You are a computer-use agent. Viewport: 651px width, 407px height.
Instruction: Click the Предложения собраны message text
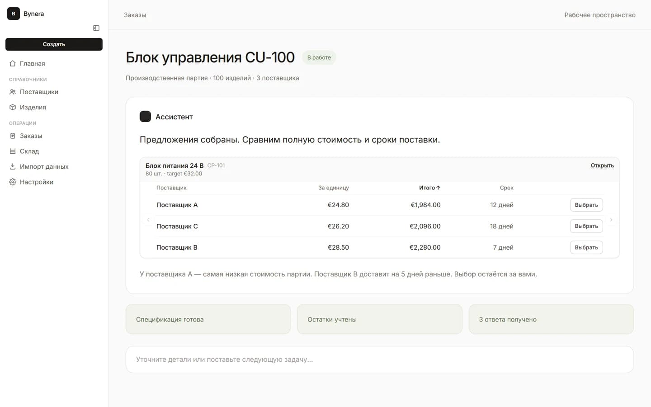click(290, 140)
